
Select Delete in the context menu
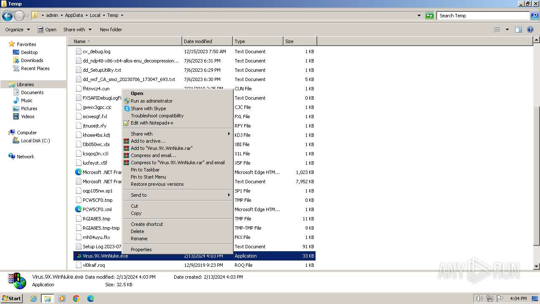click(x=178, y=231)
